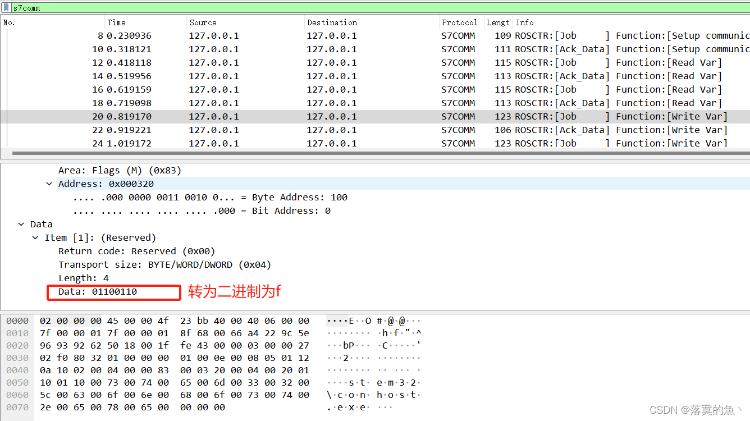This screenshot has width=750, height=421.
Task: Select the Byte Address: 100 line
Action: point(211,197)
